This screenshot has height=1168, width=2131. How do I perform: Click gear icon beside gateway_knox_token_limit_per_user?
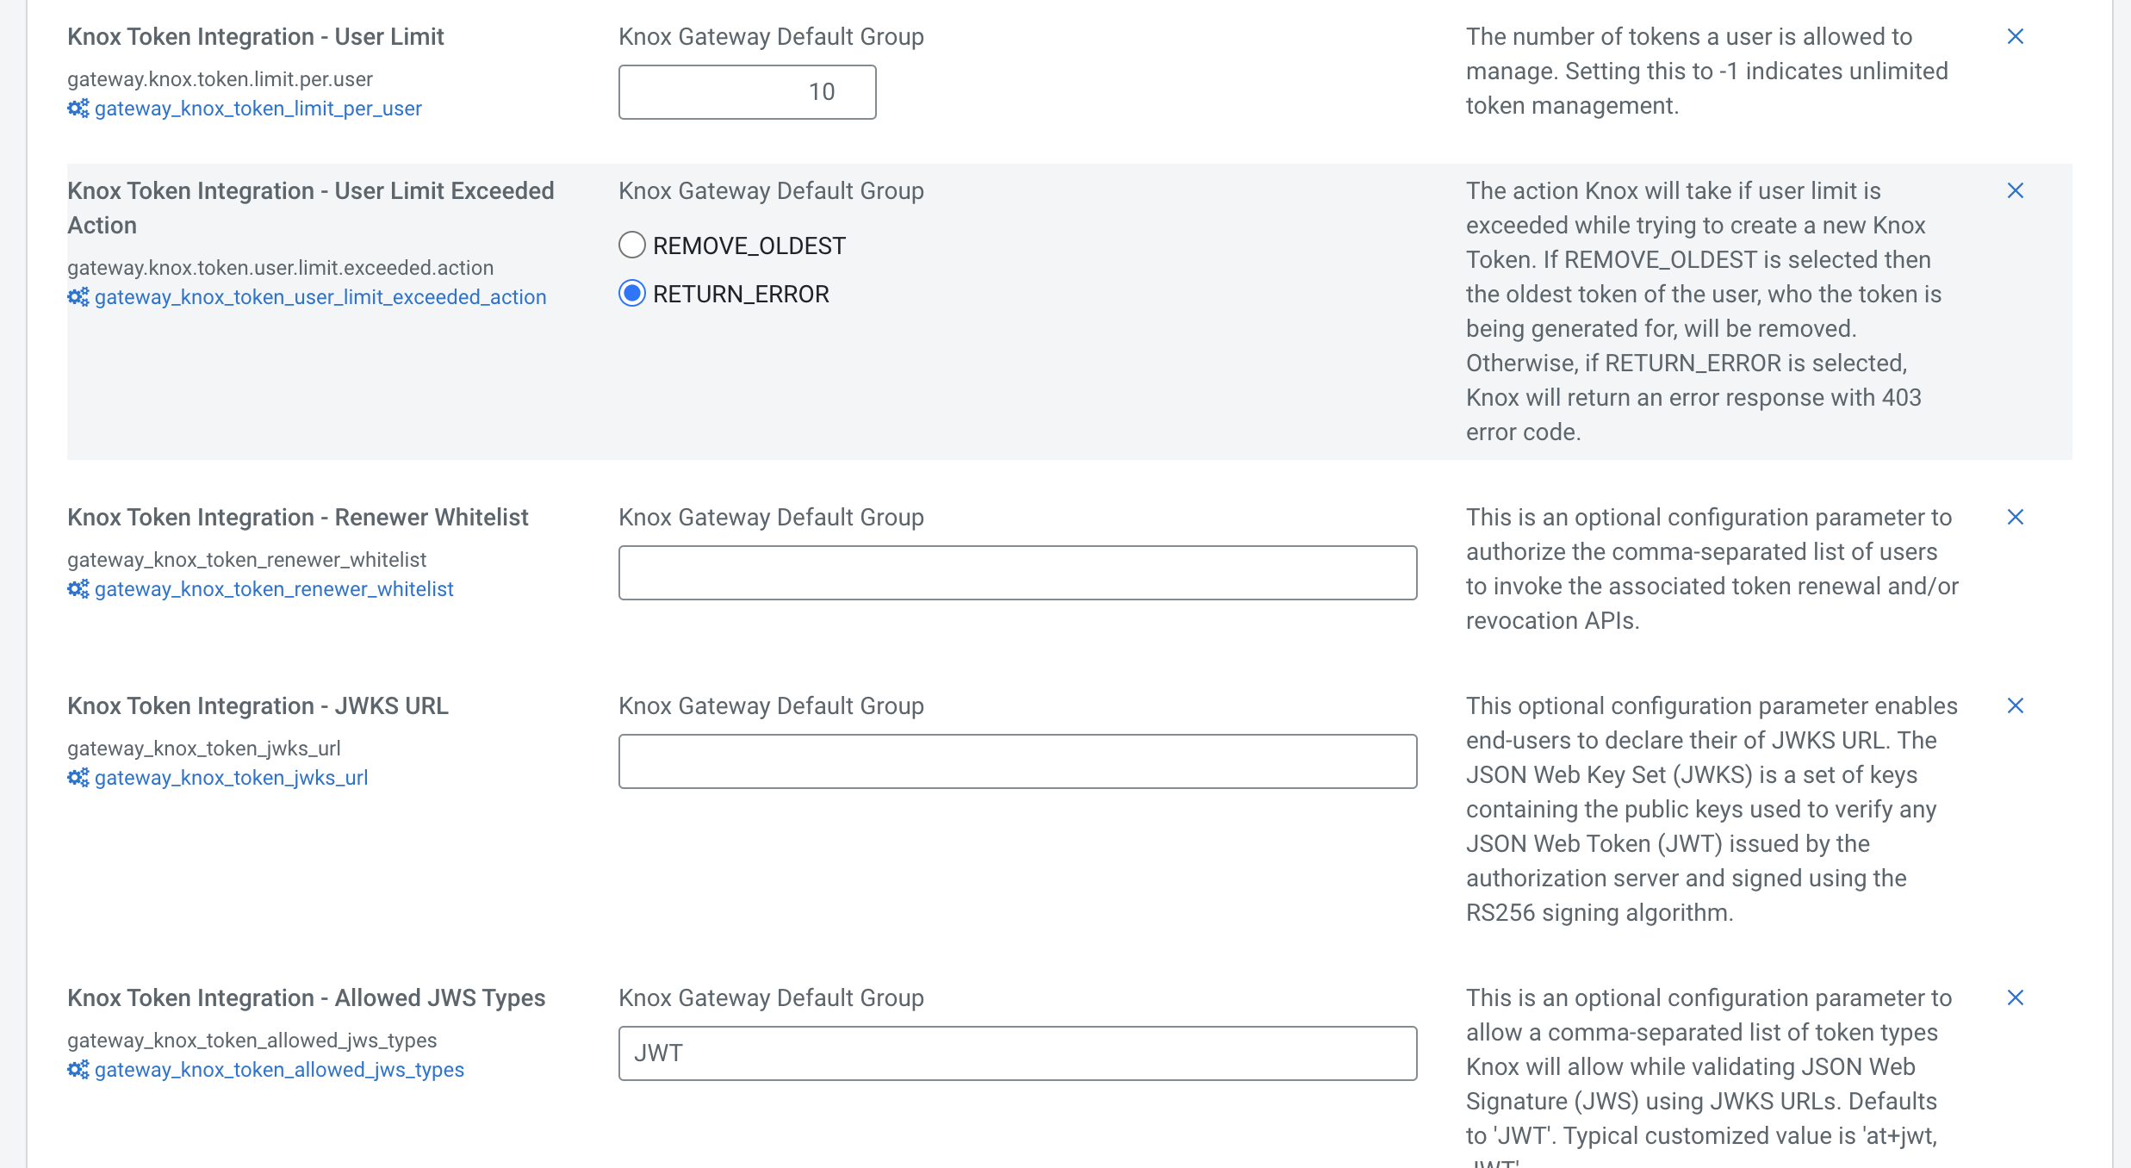78,109
